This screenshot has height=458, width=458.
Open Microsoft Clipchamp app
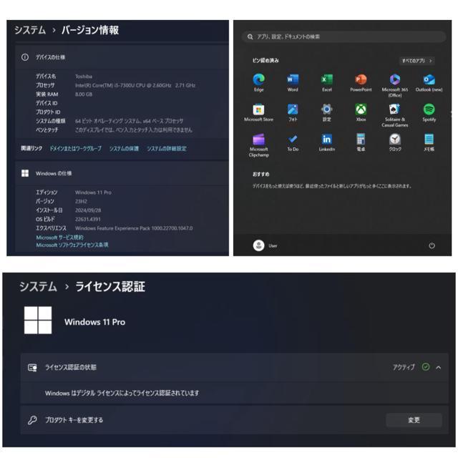[258, 140]
